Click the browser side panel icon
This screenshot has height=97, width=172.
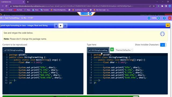[x=166, y=6]
